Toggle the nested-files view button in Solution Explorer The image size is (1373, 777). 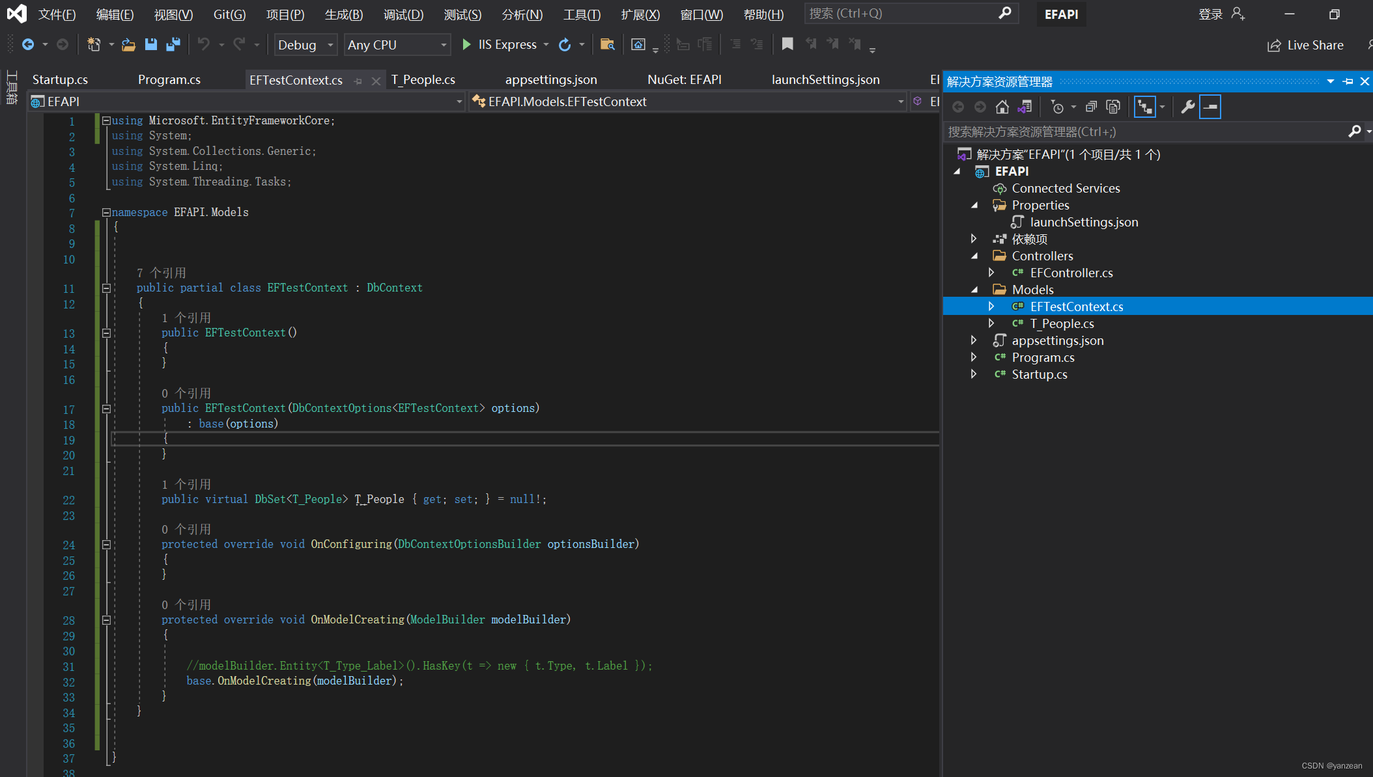[1144, 107]
